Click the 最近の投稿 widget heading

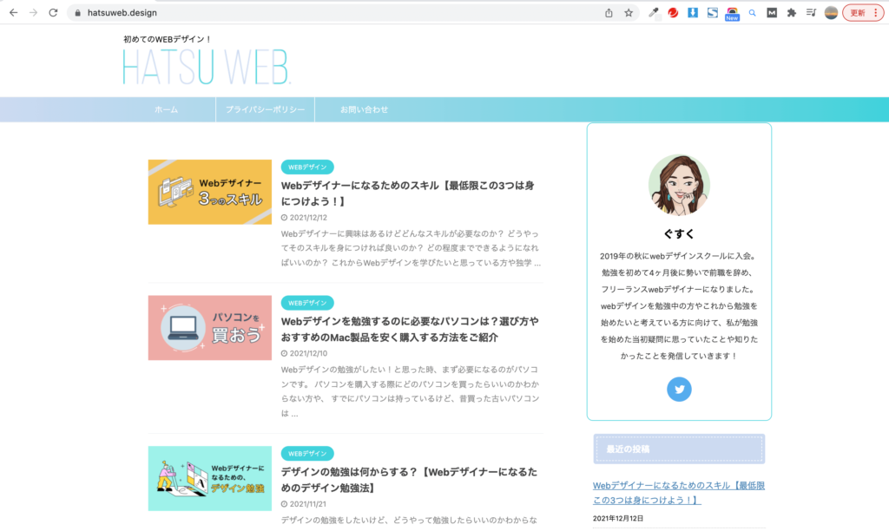[679, 449]
